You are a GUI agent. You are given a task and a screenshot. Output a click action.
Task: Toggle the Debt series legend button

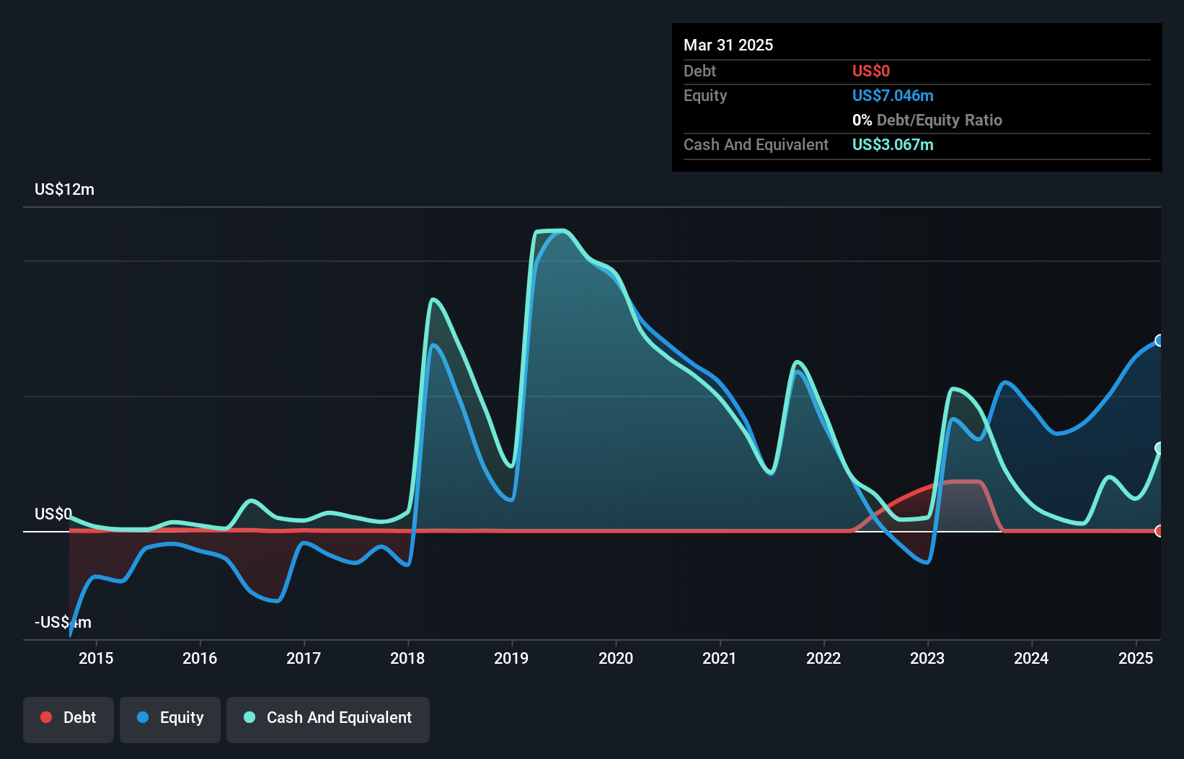coord(69,719)
